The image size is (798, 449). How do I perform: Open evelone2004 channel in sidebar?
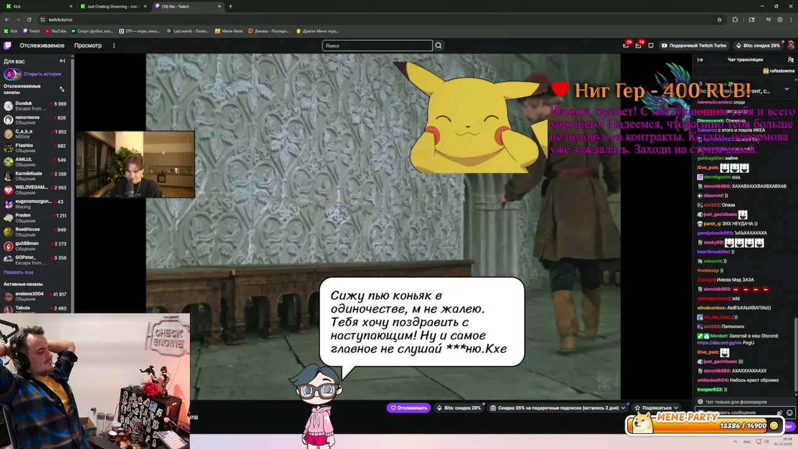point(37,296)
